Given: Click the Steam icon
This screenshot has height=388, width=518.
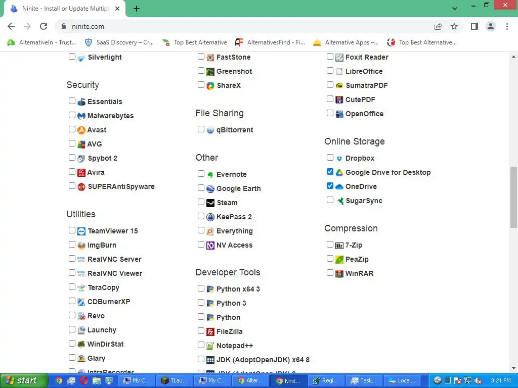Looking at the screenshot, I should (210, 203).
